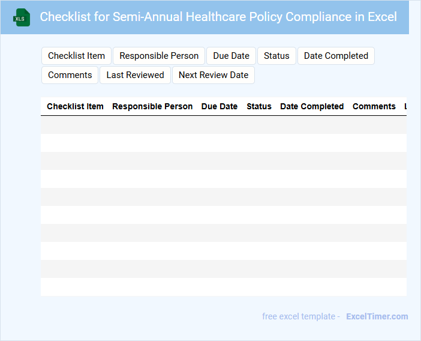Click the Date Completed tag button
Viewport: 421px width, 341px height.
pyautogui.click(x=336, y=56)
